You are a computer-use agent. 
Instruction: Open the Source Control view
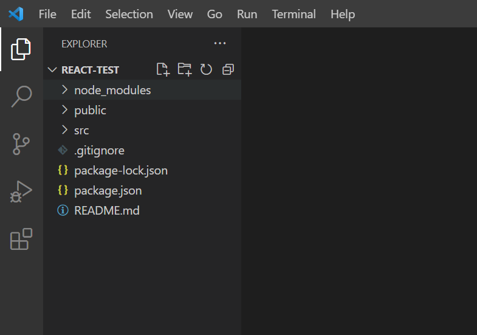[21, 144]
